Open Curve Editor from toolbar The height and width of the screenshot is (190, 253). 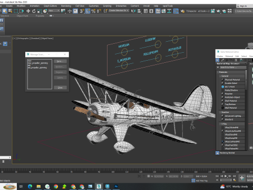[163, 11]
